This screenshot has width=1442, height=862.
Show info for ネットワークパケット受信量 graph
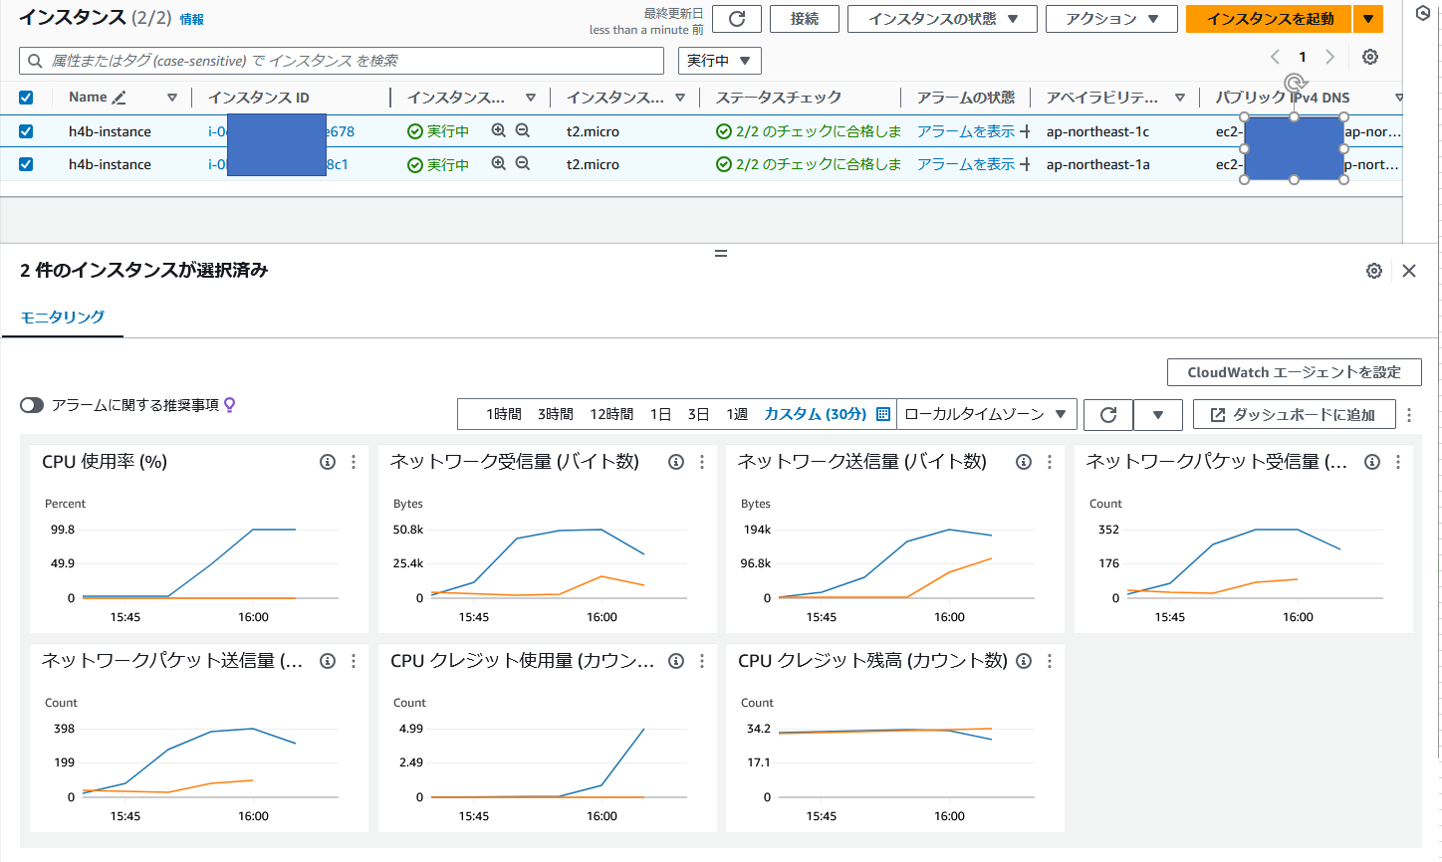pyautogui.click(x=1372, y=462)
